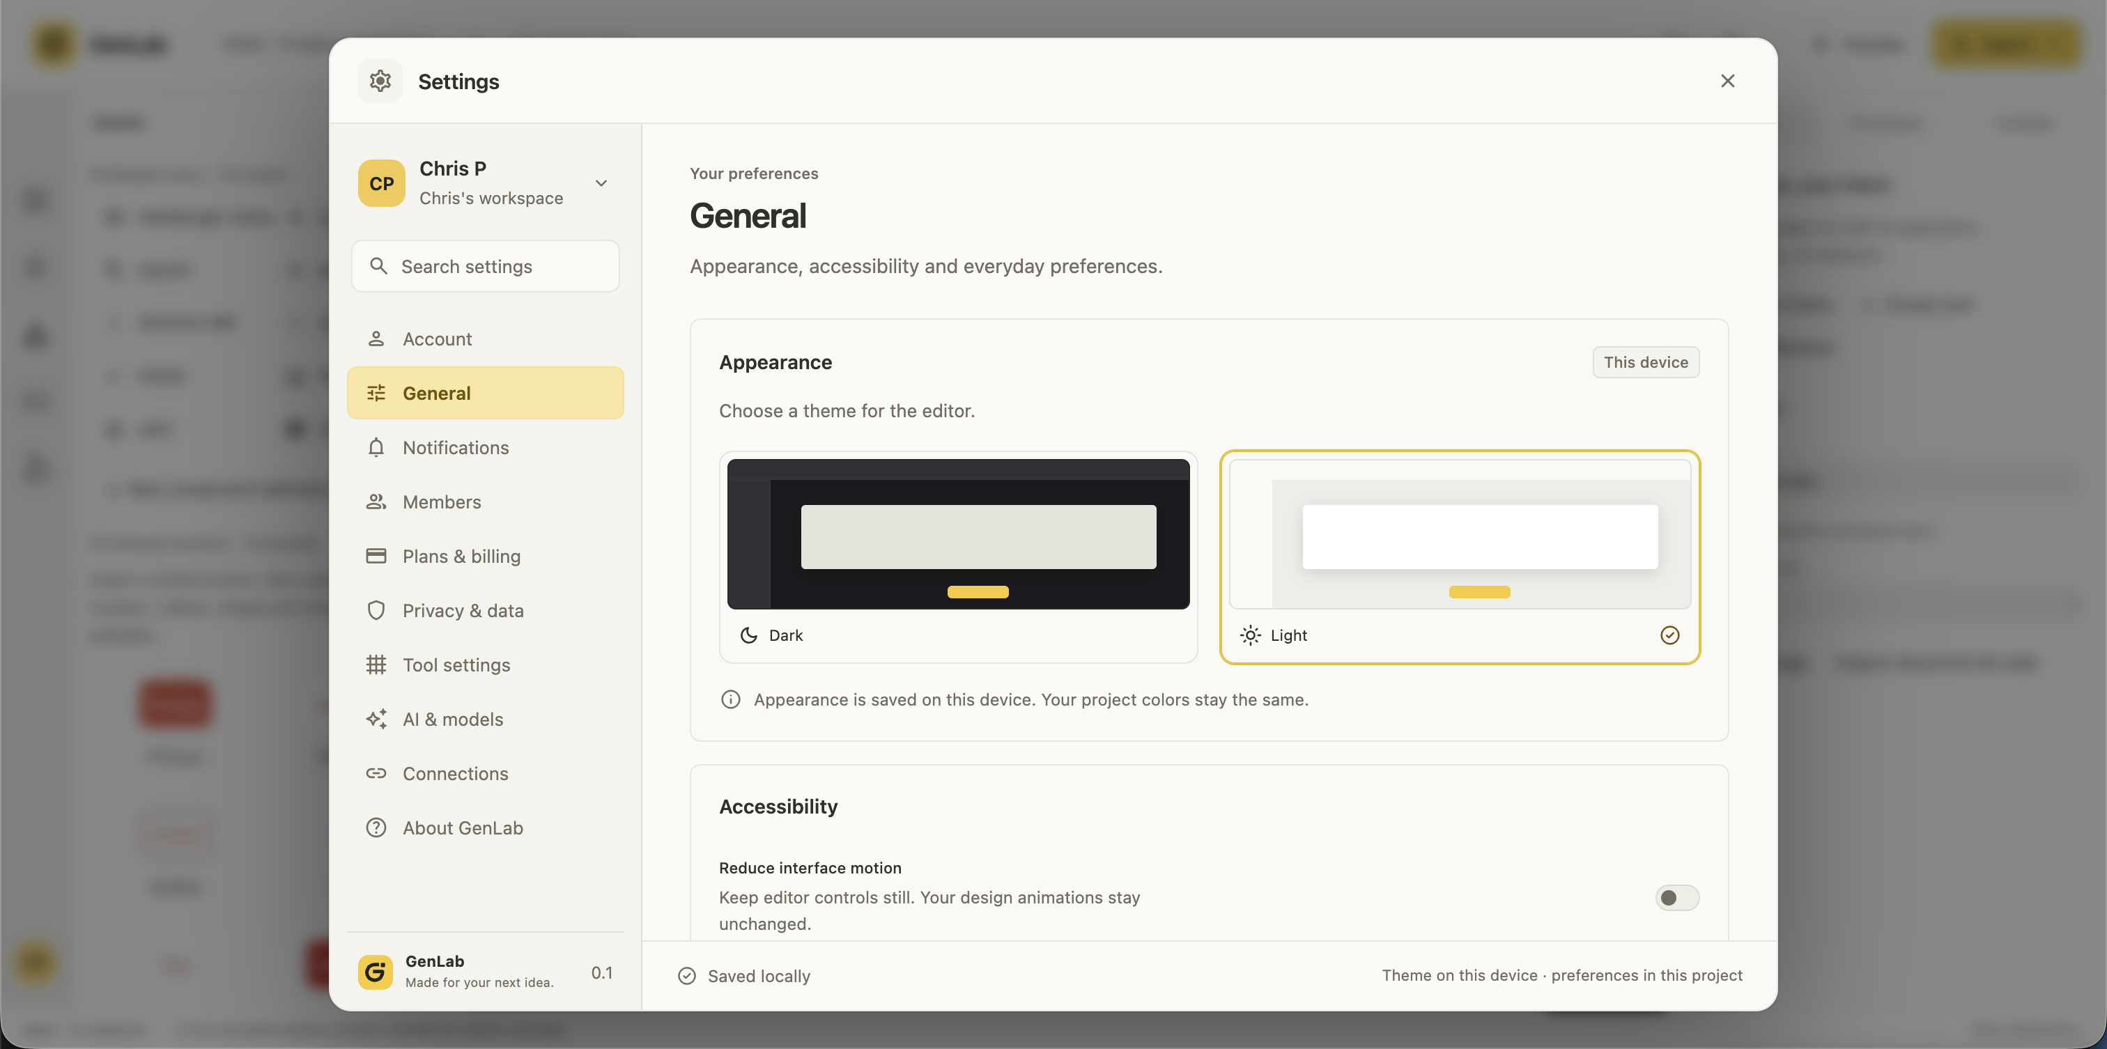The height and width of the screenshot is (1049, 2107).
Task: Click the GenLab logo in sidebar footer
Action: click(376, 972)
